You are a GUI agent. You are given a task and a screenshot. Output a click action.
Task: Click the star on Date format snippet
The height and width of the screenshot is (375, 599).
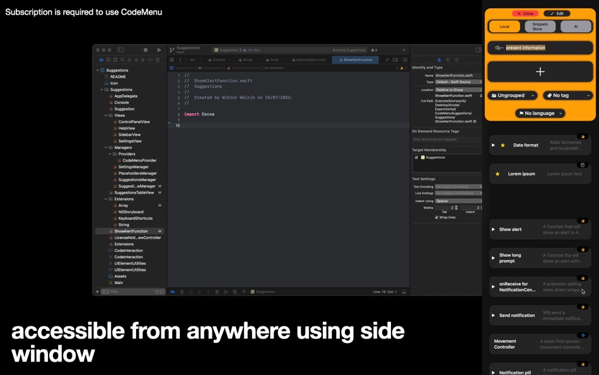point(503,145)
